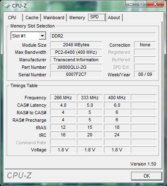The height and width of the screenshot is (186, 167).
Task: Minimize the CPU-Z window
Action: click(x=131, y=4)
